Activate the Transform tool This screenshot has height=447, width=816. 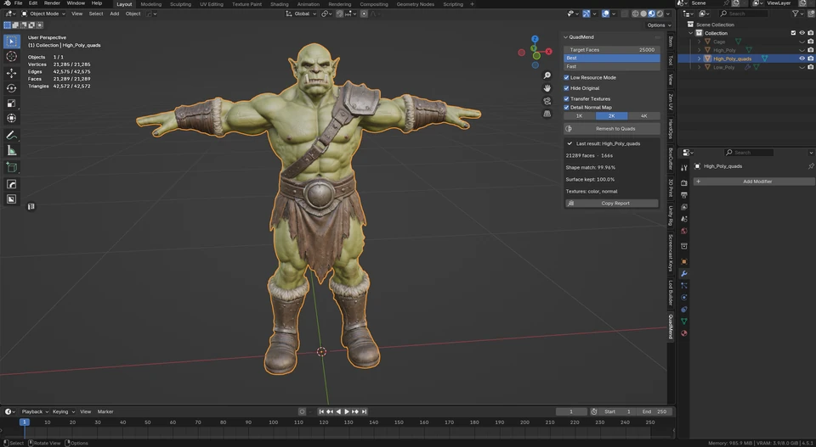[11, 119]
